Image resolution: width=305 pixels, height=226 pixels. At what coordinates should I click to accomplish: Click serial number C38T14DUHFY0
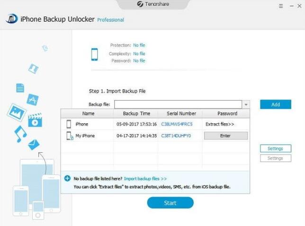point(176,136)
